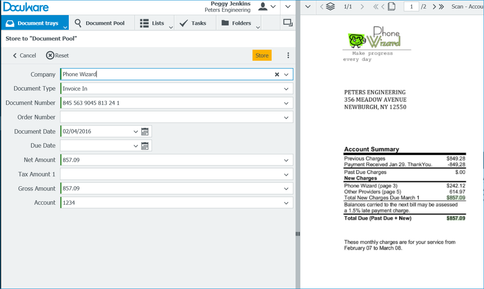Jump to first page in viewer
Screen dimensions: 484x289
click(376, 7)
